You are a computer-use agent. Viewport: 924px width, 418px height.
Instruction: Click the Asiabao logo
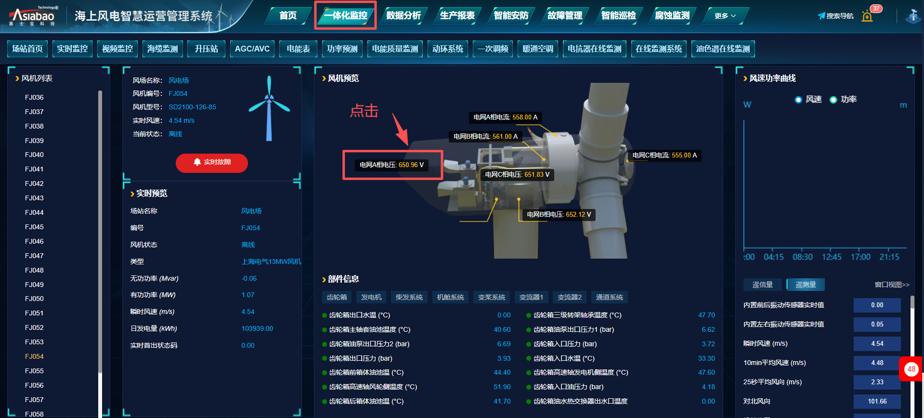[x=33, y=16]
